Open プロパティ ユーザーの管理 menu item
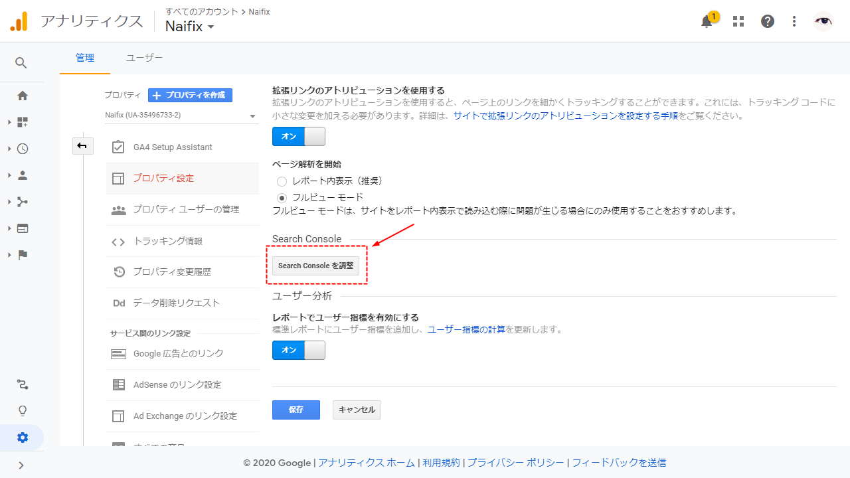The width and height of the screenshot is (850, 478). point(183,210)
